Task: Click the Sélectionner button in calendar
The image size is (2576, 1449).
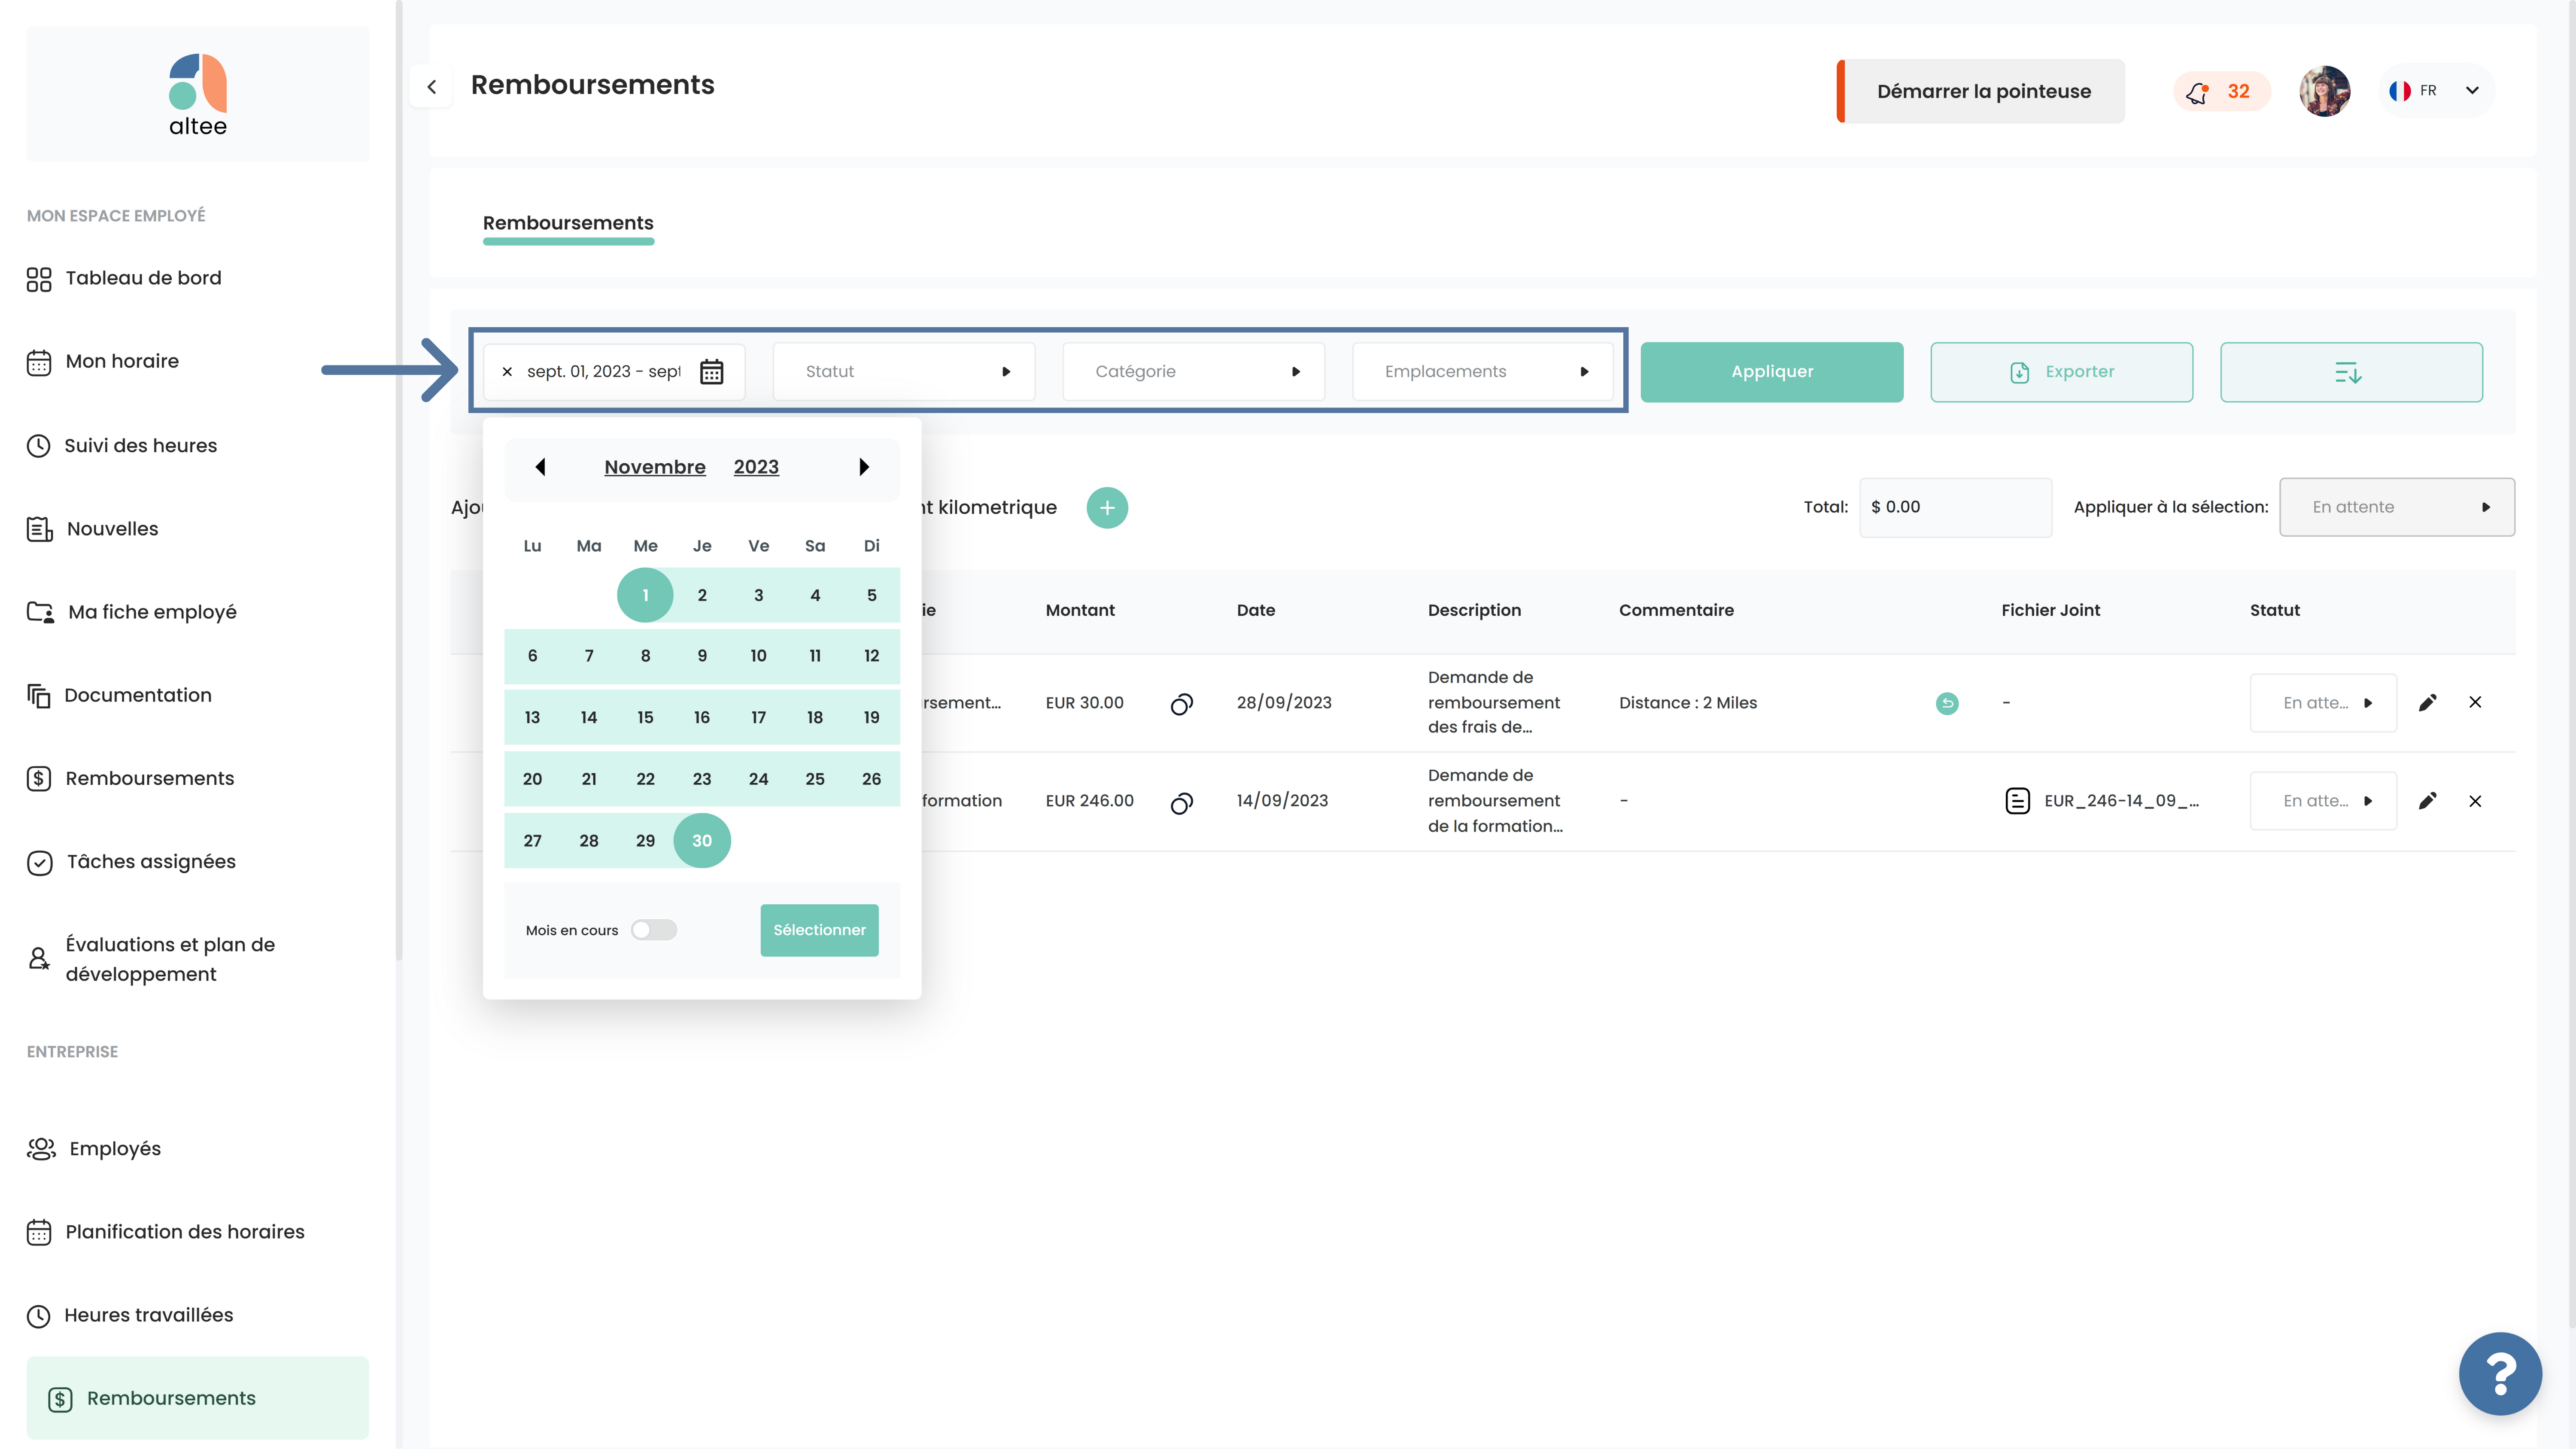Action: (x=819, y=930)
